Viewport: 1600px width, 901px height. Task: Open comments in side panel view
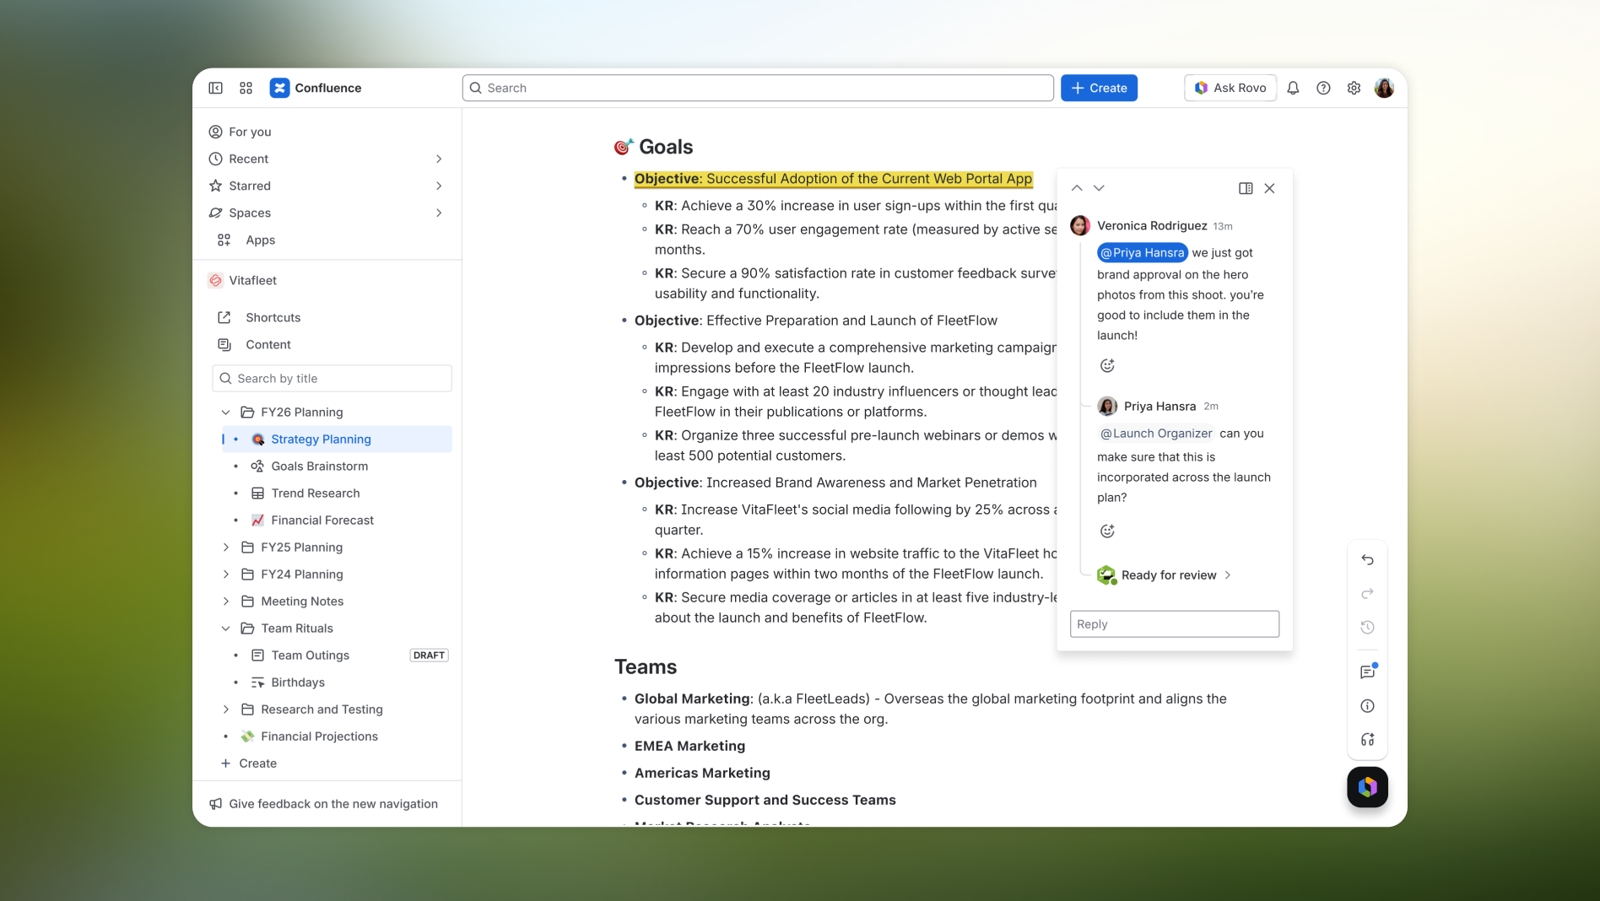click(x=1246, y=188)
